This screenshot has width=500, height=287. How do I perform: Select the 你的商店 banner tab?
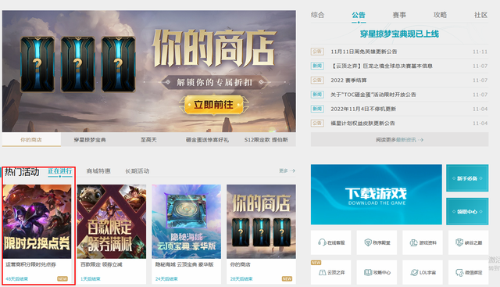tap(31, 140)
